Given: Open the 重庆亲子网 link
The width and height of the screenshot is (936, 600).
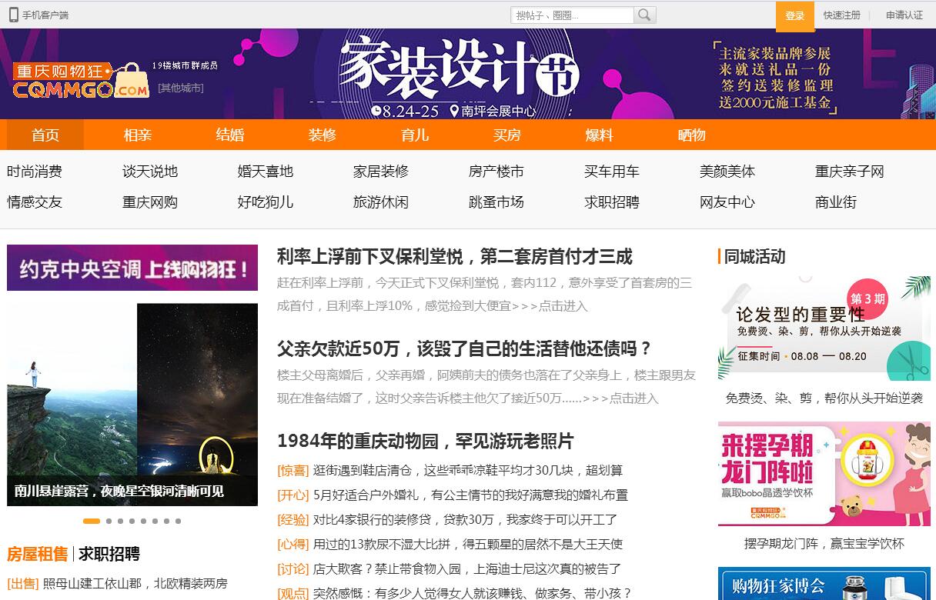Looking at the screenshot, I should (850, 172).
